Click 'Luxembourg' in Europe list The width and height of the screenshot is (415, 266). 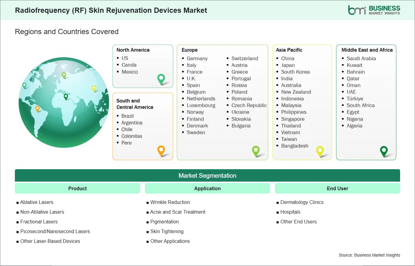point(201,105)
